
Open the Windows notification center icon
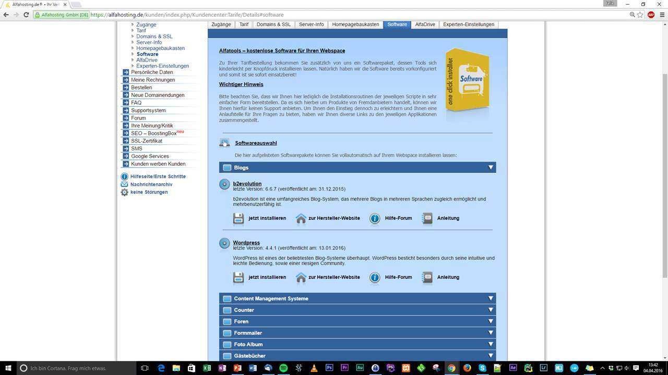[x=635, y=368]
